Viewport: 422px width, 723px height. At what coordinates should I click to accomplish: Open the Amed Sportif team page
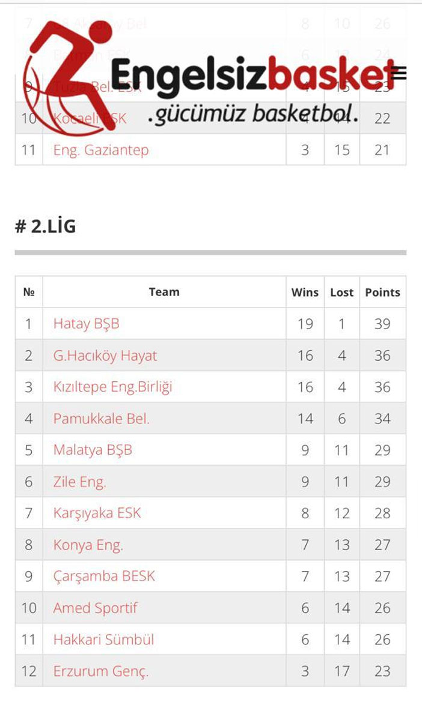(x=95, y=608)
